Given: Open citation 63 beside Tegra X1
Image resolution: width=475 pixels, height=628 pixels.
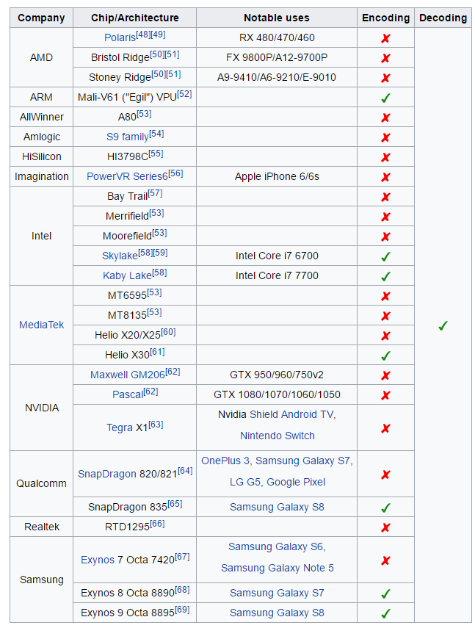Looking at the screenshot, I should pos(156,425).
